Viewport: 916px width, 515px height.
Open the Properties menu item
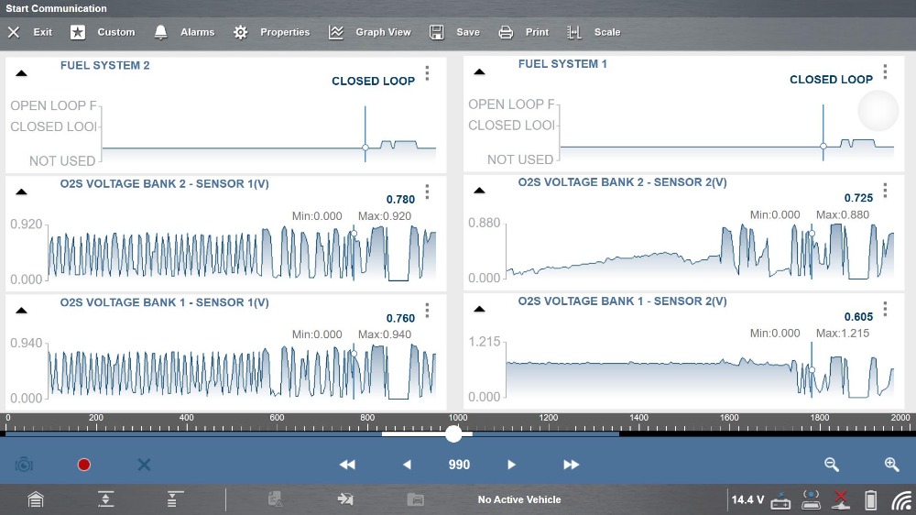[272, 32]
